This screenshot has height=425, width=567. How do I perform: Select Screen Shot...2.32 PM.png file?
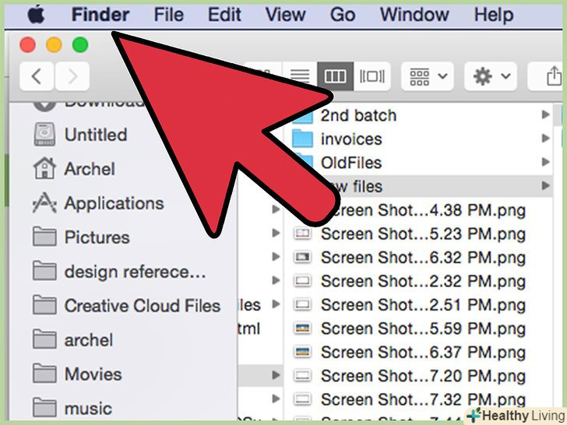423,281
